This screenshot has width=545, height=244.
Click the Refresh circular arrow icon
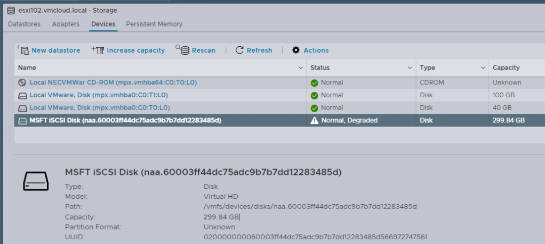[x=239, y=50]
